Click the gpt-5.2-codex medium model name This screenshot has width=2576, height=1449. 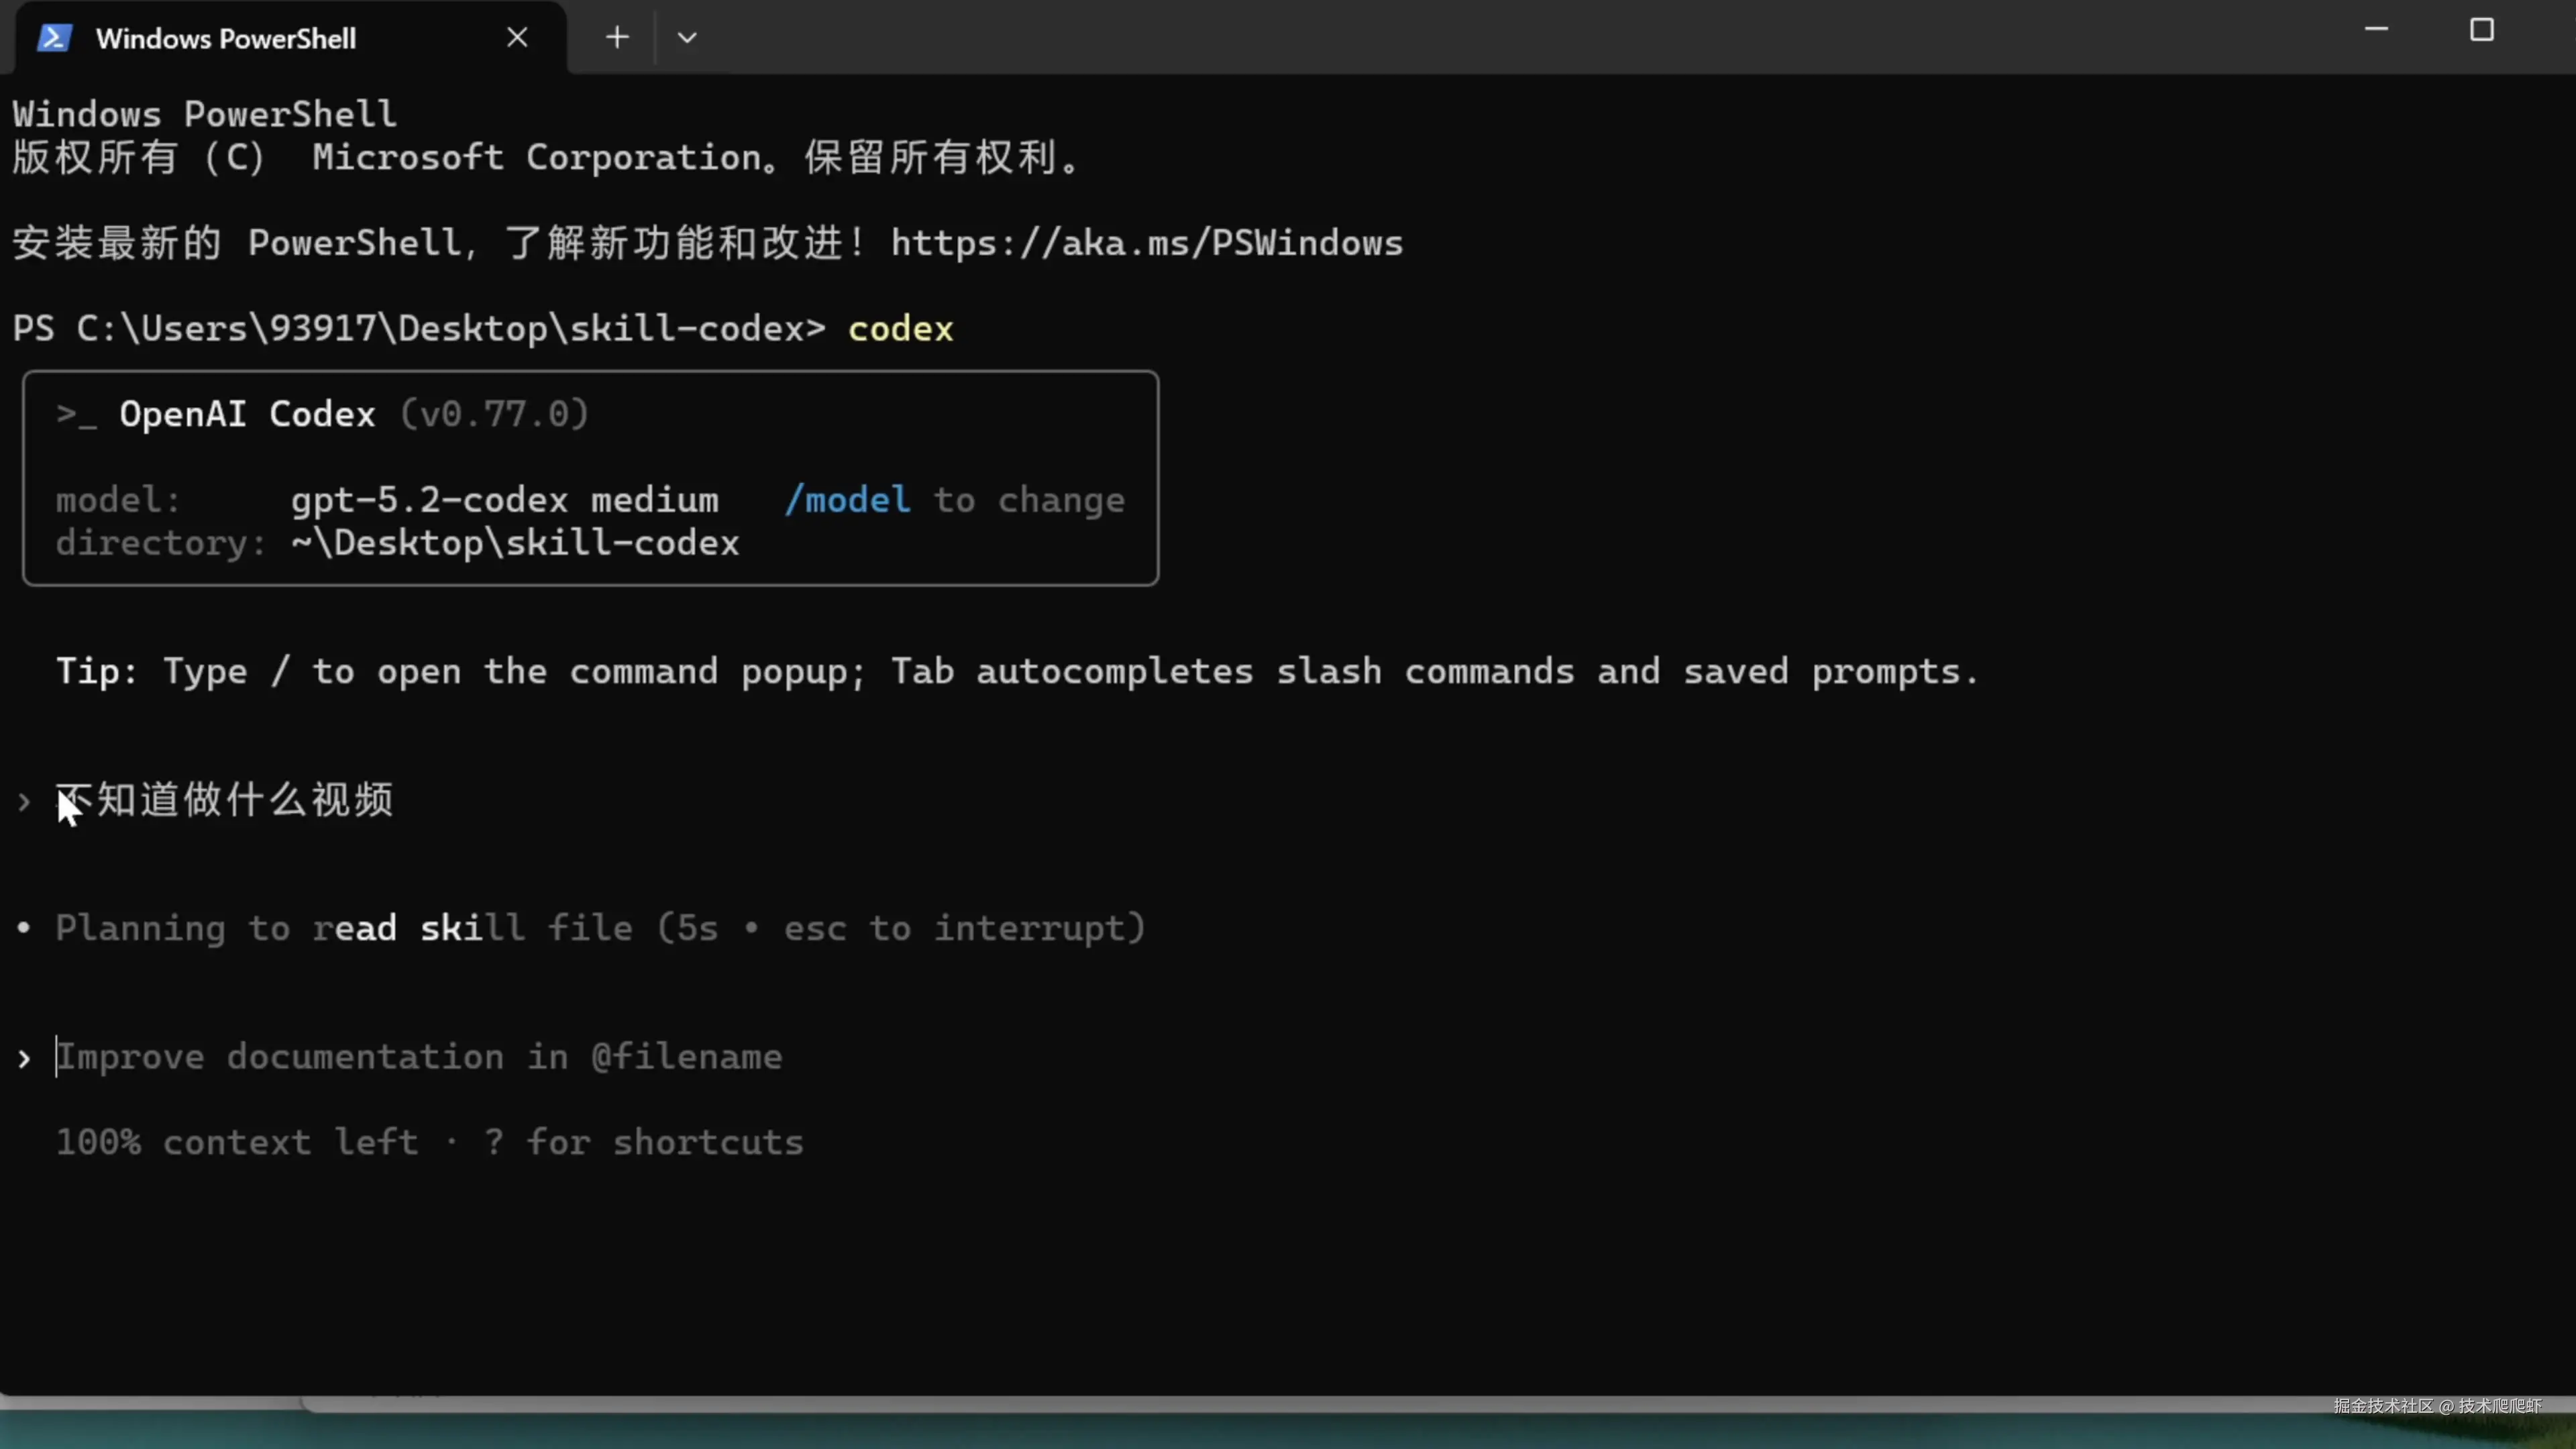[504, 500]
